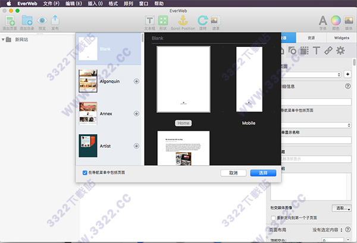Open the 格式 menu
Screen dimensions: 357x243
113,4
